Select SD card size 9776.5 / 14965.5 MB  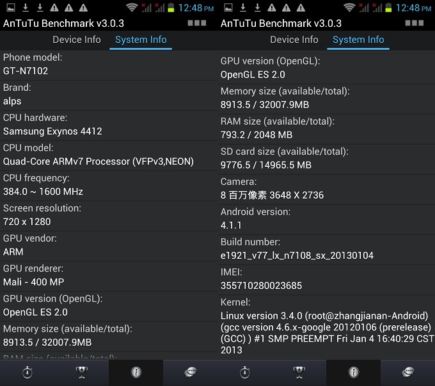265,165
